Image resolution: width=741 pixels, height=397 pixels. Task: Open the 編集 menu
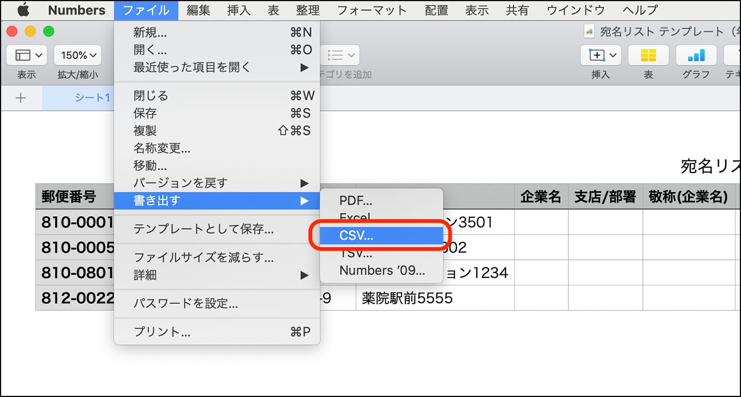pos(198,10)
